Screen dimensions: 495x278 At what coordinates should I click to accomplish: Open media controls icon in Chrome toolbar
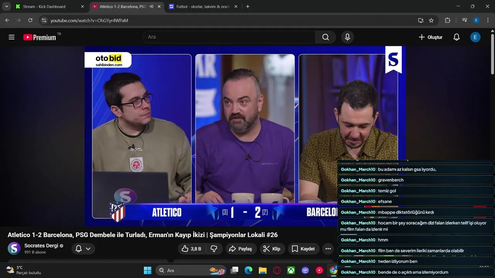click(x=465, y=20)
